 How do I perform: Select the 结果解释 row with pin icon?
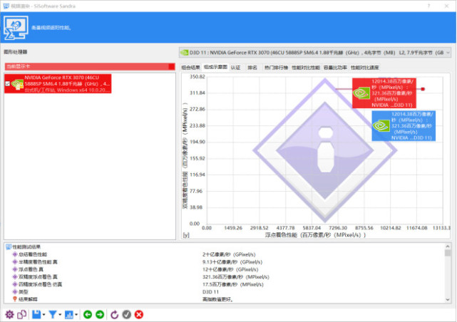(x=25, y=299)
